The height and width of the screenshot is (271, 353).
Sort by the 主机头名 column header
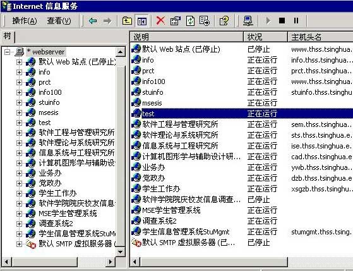point(320,37)
